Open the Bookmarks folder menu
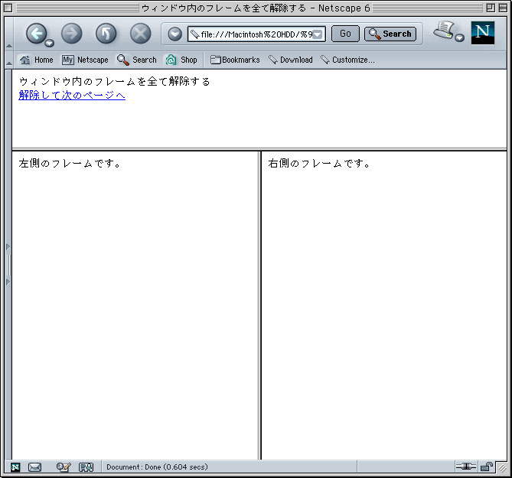Viewport: 512px width, 478px height. tap(235, 60)
